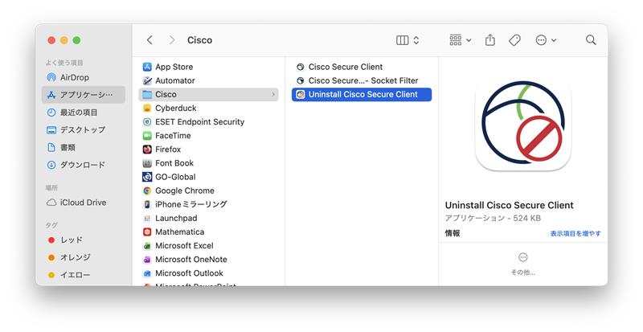
Task: Click the 表示項目を増やす link
Action: point(575,234)
